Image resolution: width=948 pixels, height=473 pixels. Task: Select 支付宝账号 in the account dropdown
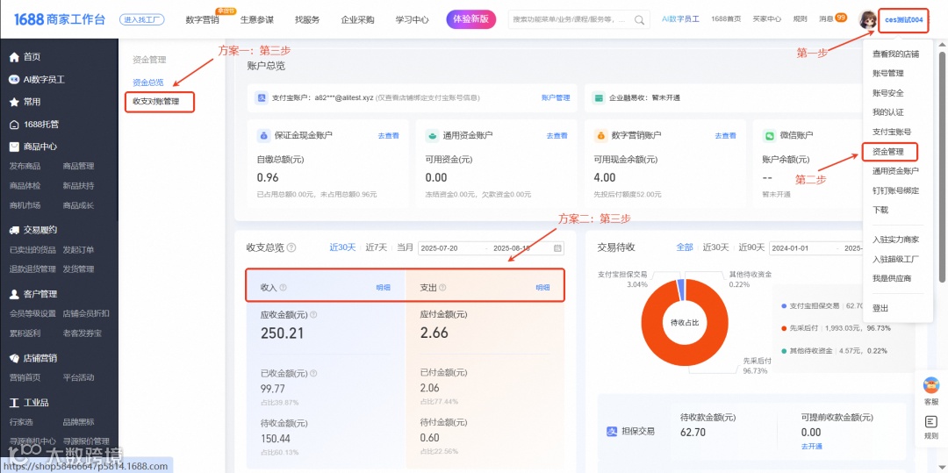[892, 132]
